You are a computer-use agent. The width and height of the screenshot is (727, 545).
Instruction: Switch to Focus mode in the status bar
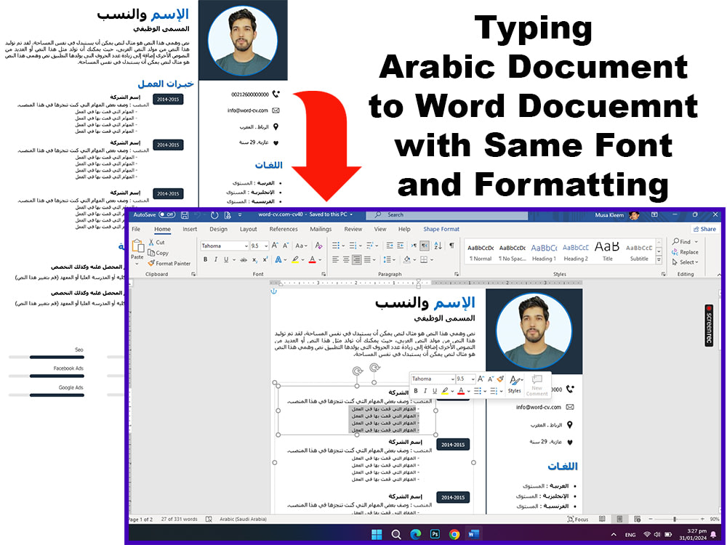click(578, 520)
